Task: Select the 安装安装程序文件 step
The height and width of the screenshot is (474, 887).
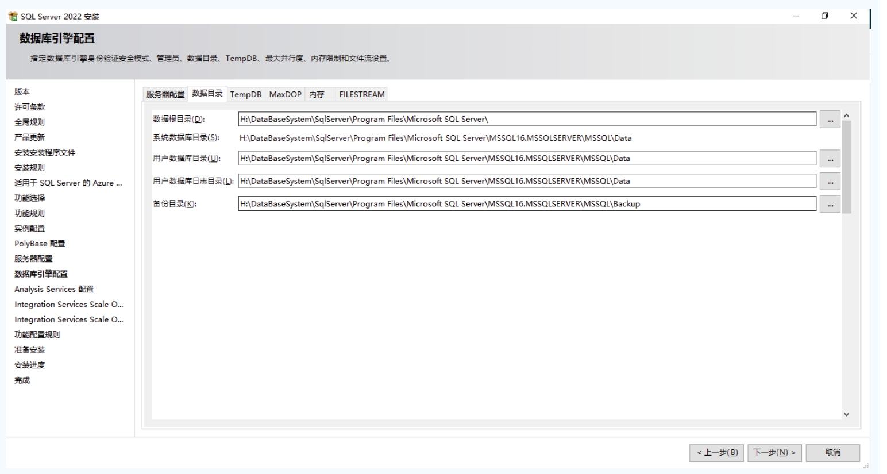Action: (45, 153)
